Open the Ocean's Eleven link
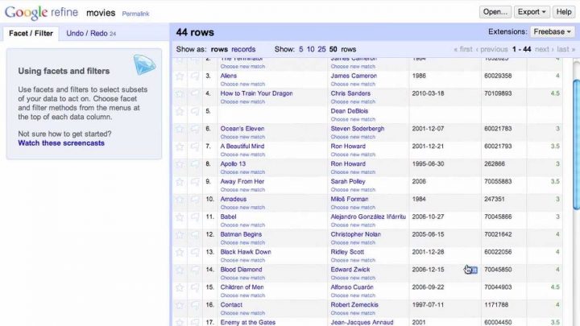The image size is (580, 326). tap(242, 129)
